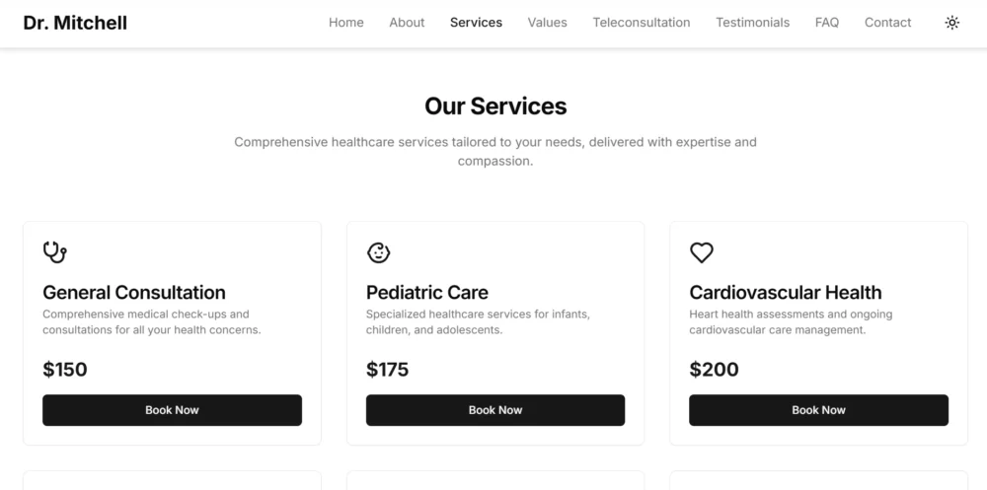Click the Pediatric Care card heading
The height and width of the screenshot is (490, 987).
426,293
